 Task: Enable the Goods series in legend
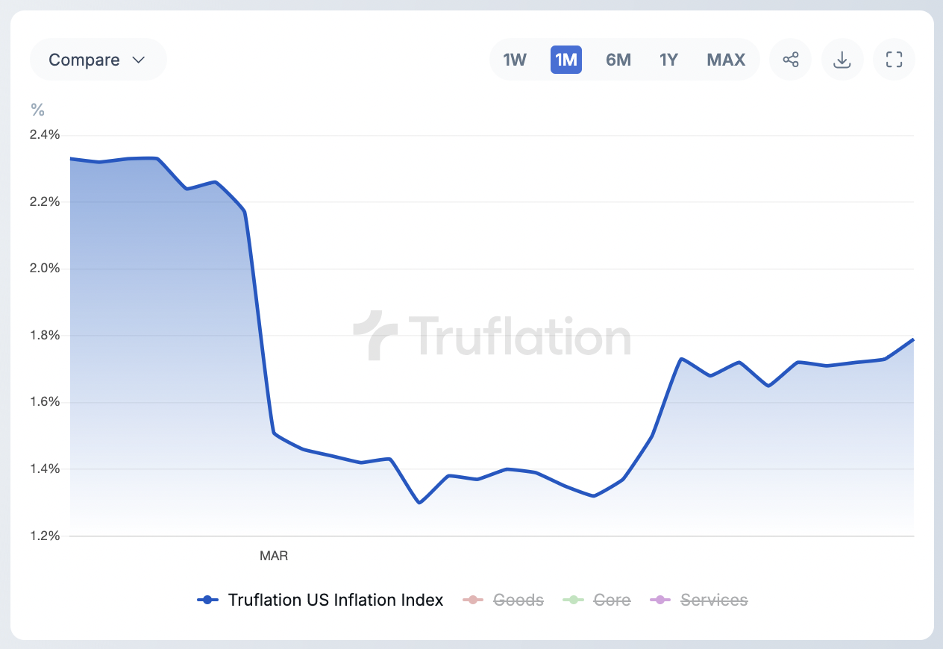click(x=519, y=600)
